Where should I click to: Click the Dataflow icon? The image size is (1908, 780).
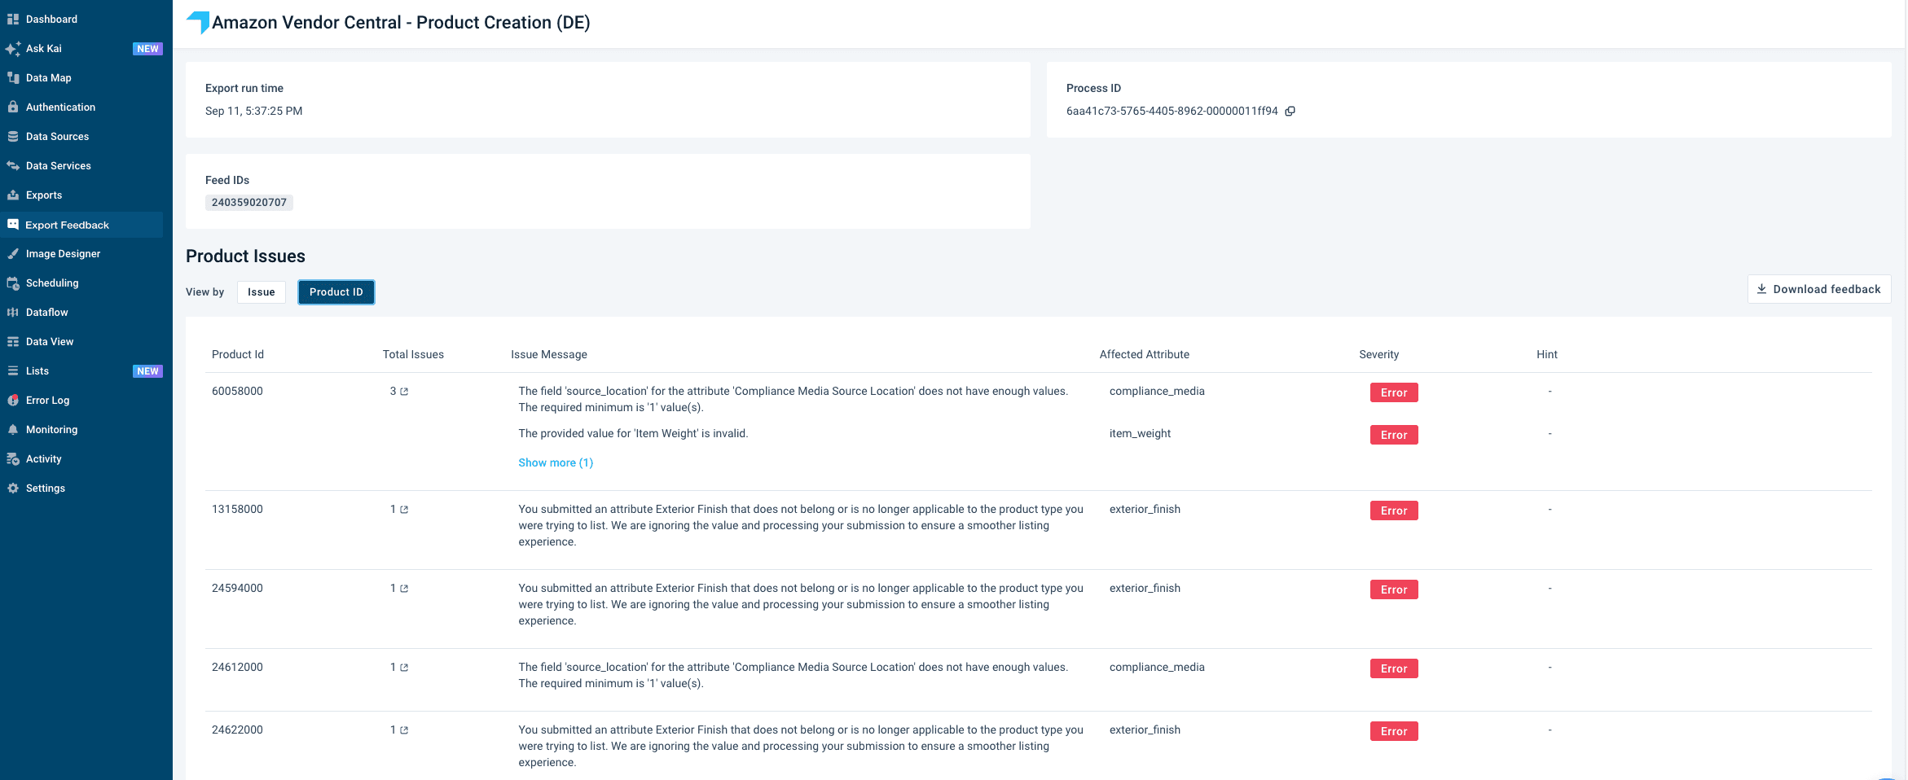[13, 312]
